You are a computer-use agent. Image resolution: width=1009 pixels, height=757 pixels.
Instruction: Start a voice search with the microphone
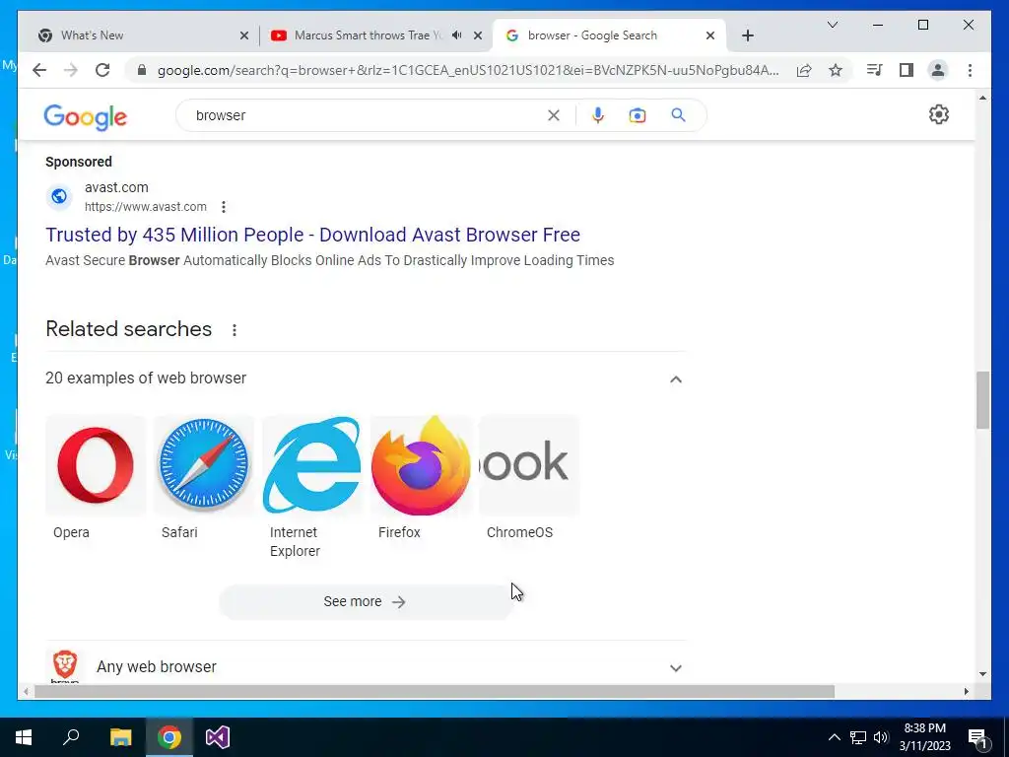598,115
